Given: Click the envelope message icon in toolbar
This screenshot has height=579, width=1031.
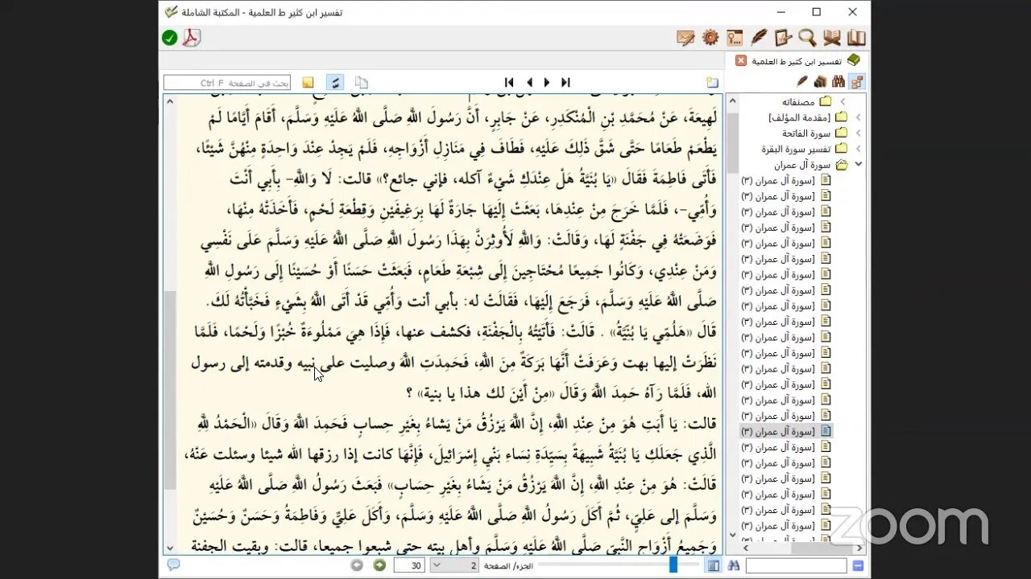Looking at the screenshot, I should (x=685, y=38).
